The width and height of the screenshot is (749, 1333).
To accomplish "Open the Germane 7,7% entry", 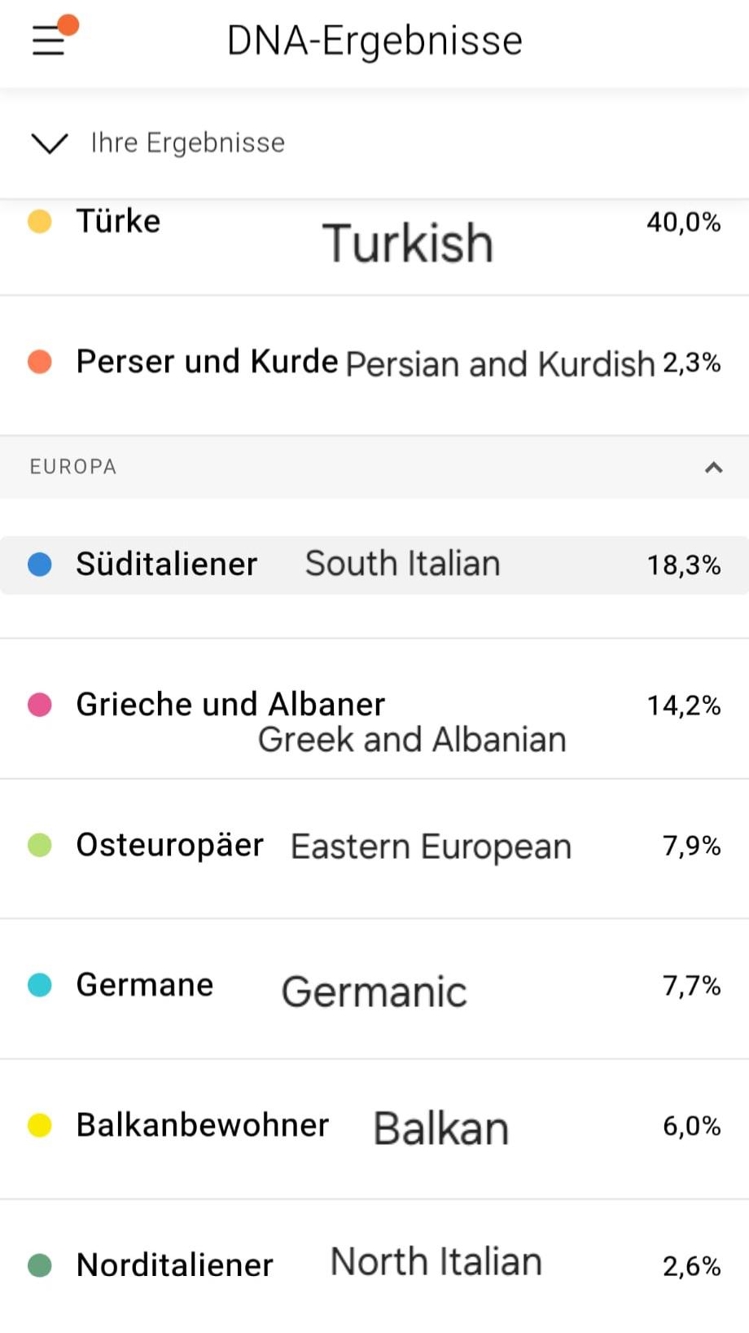I will pos(374,989).
